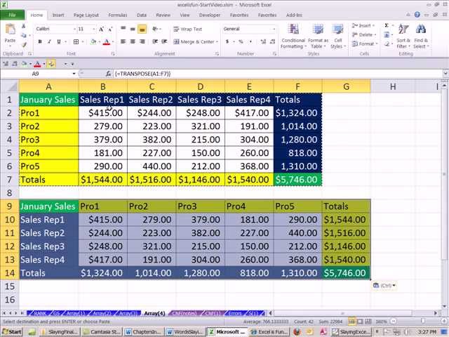Open Format as Table gallery

[x=318, y=36]
